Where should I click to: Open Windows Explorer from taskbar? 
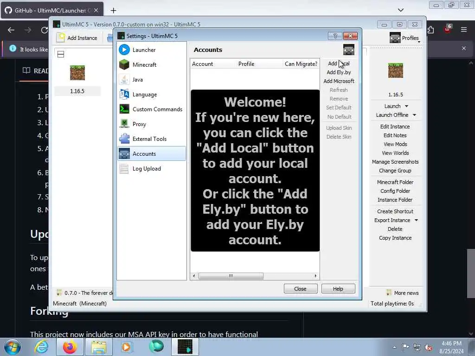coord(99,347)
